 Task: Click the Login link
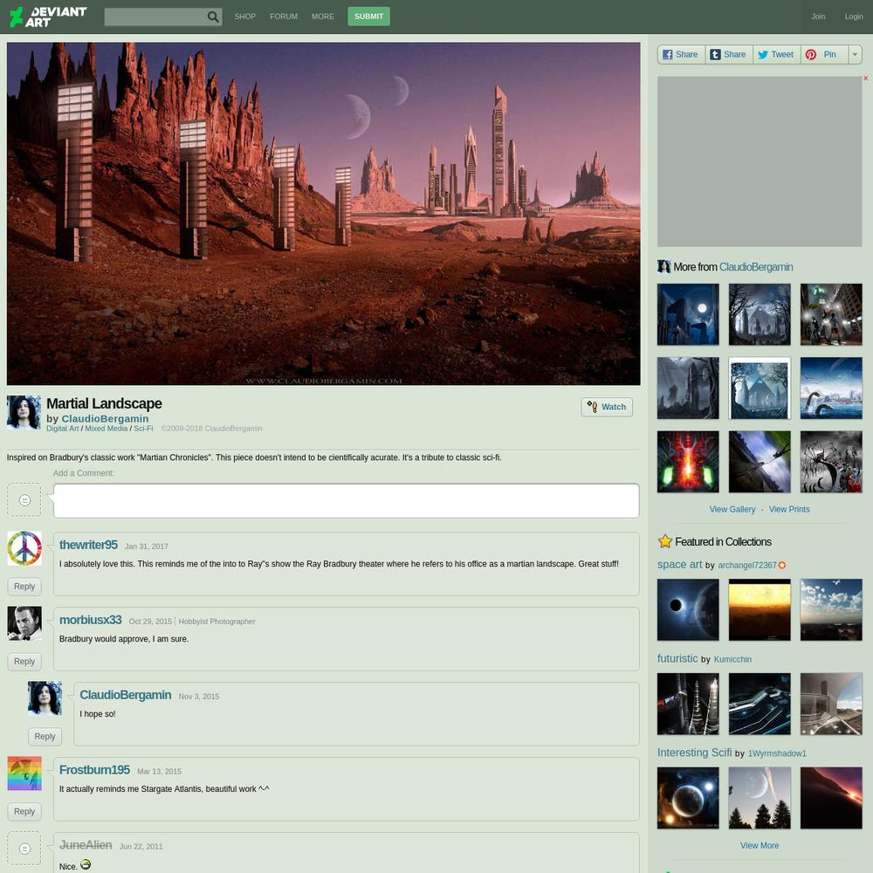[854, 17]
